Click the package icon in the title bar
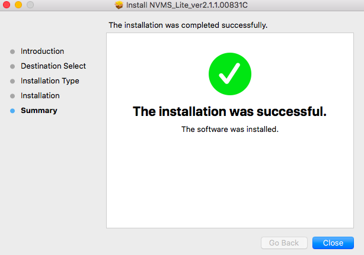Screen dimensions: 364x255 tap(119, 5)
